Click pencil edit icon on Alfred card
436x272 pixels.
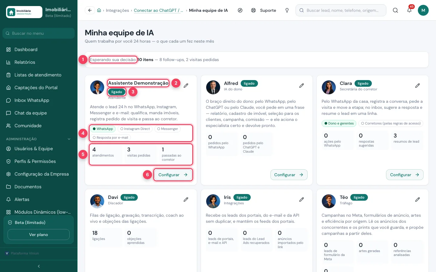point(302,86)
